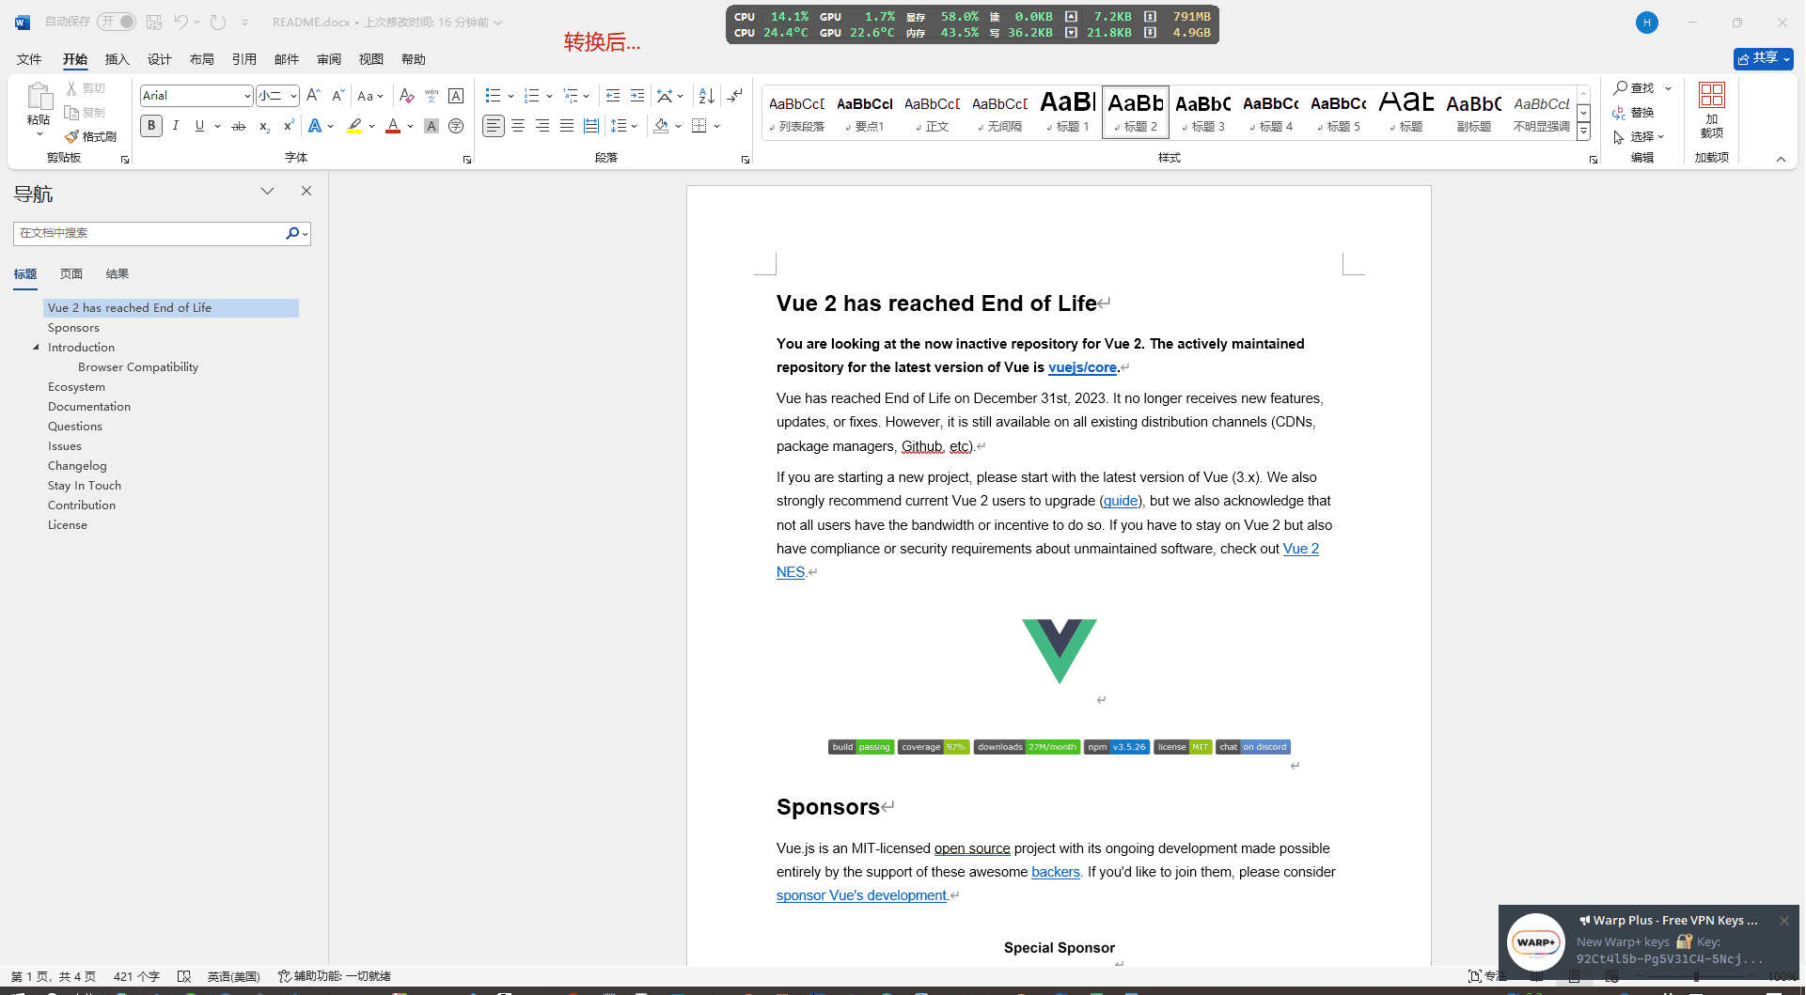Apply distributed alignment to the paragraph
Screen dimensions: 1806x995
[590, 126]
